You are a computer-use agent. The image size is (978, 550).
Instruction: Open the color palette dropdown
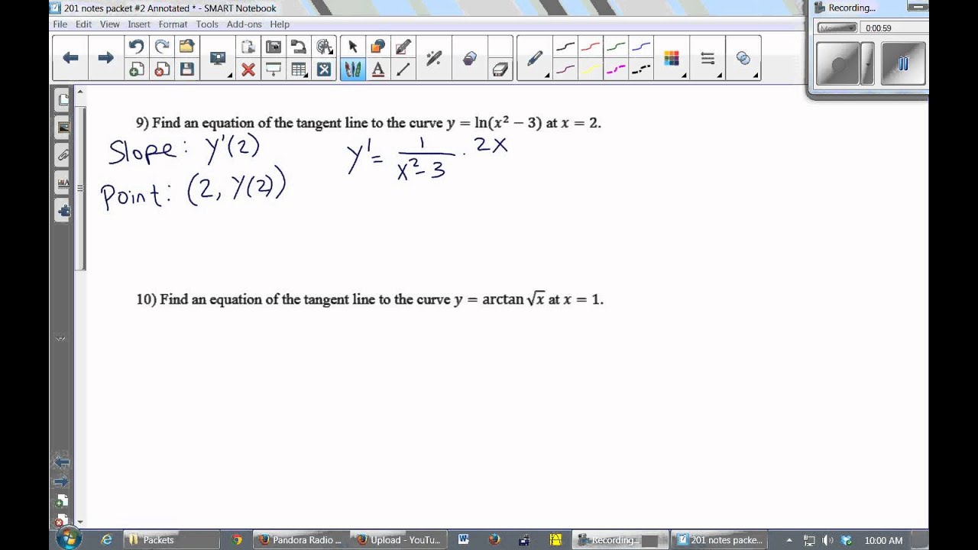click(x=672, y=59)
